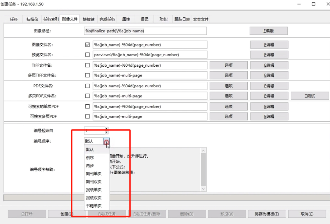Click the 创建 button
Image resolution: width=330 pixels, height=224 pixels.
(x=67, y=214)
